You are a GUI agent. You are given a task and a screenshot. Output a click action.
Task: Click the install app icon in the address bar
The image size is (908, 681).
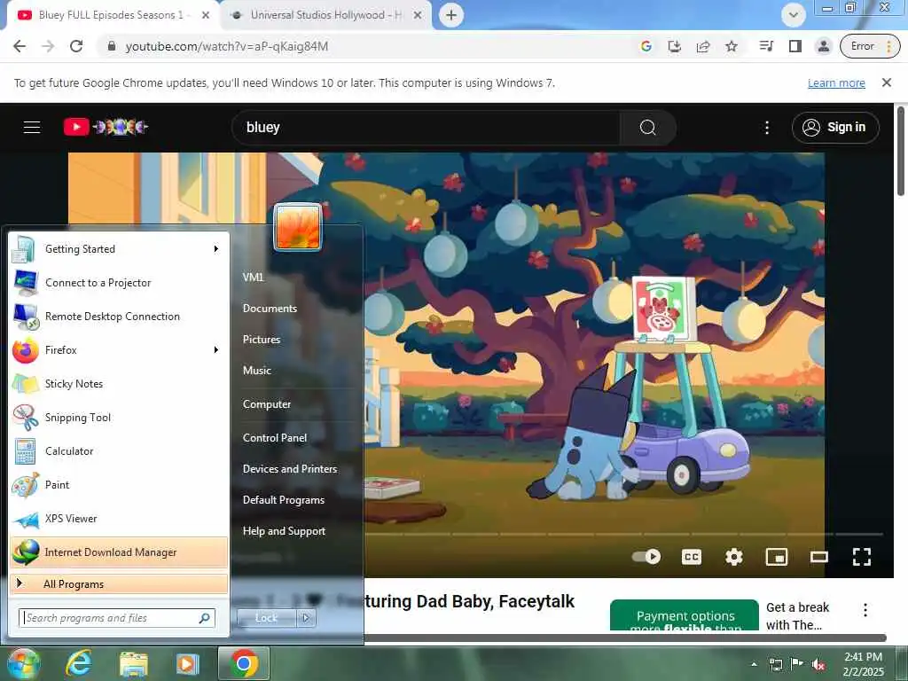pyautogui.click(x=674, y=46)
